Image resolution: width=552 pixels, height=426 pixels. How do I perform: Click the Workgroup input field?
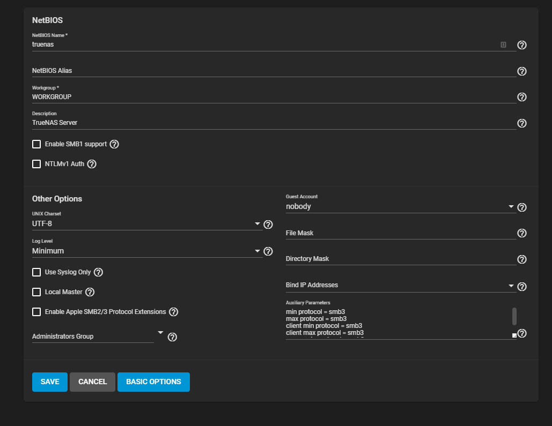pyautogui.click(x=274, y=97)
